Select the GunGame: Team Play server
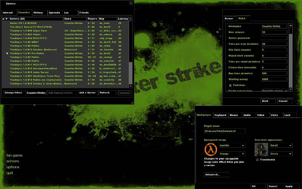This screenshot has width=302, height=189. [x=65, y=76]
